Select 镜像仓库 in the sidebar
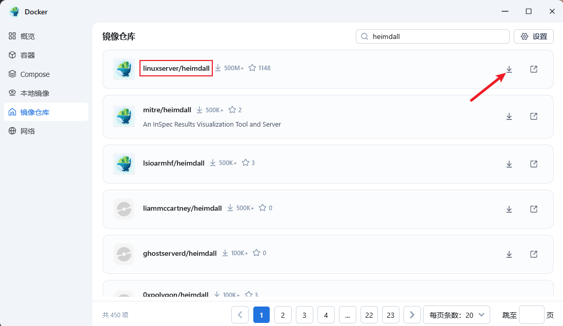 [46, 112]
